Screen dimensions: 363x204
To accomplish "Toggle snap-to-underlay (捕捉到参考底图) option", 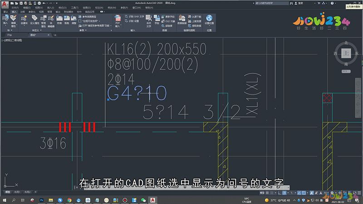I will [x=95, y=26].
